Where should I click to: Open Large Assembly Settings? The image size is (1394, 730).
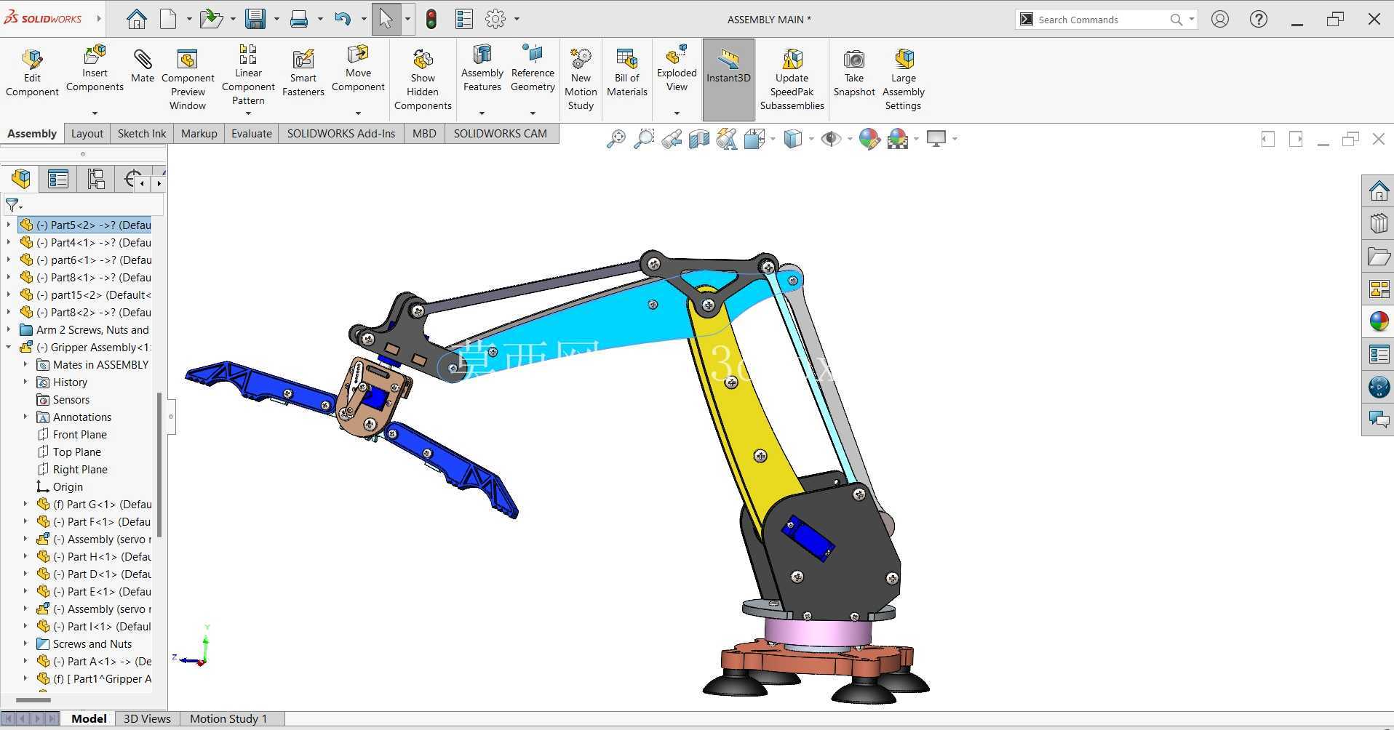coord(904,79)
